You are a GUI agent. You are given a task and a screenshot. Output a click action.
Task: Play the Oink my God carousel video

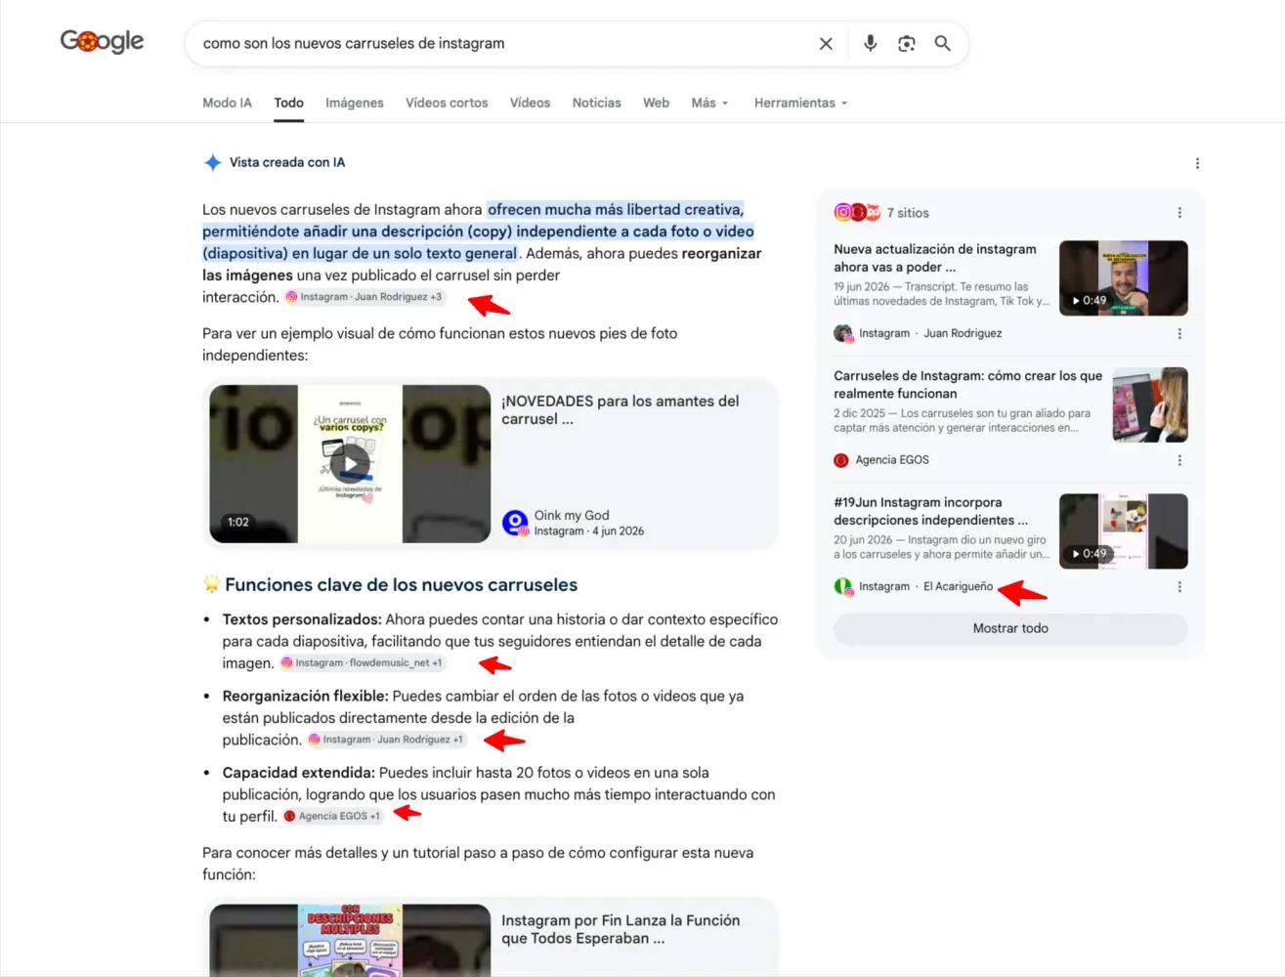point(350,463)
